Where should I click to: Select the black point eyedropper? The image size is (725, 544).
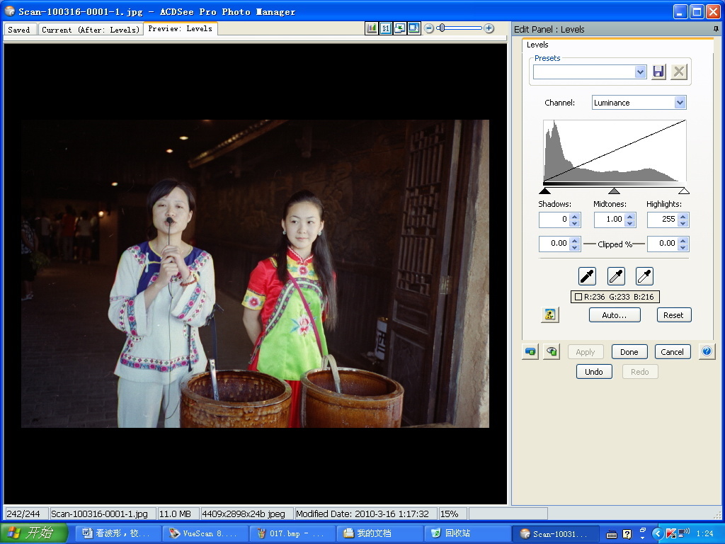[x=587, y=276]
